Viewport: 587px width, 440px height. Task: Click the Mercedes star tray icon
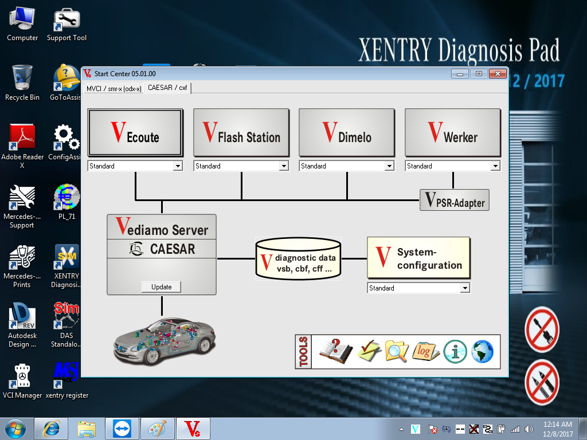(446, 429)
